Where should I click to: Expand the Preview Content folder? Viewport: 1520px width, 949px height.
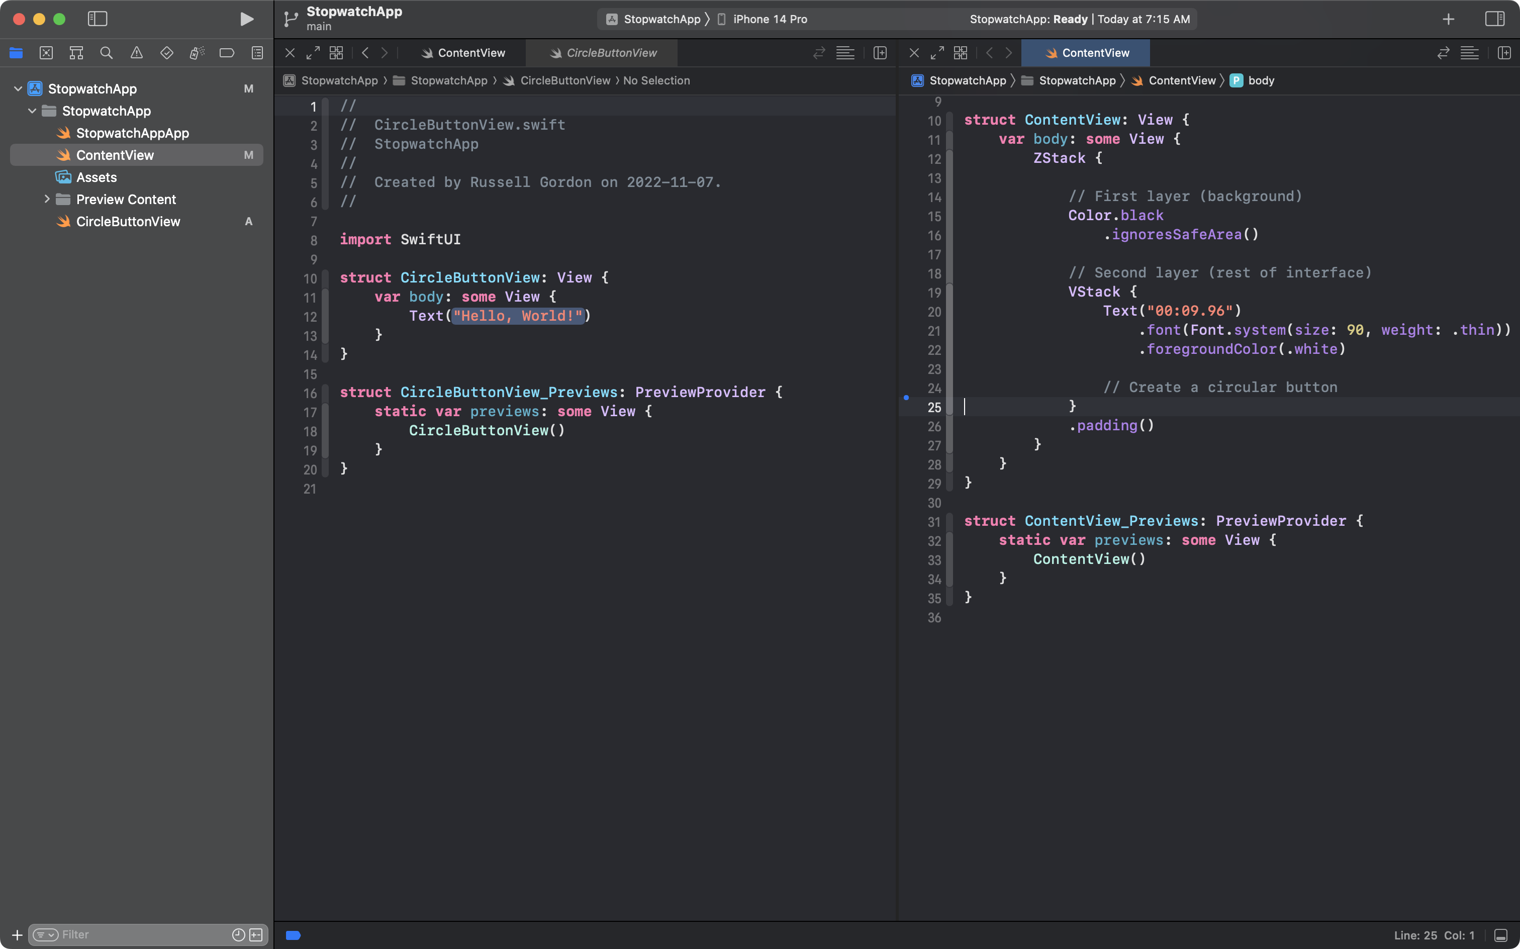pyautogui.click(x=46, y=199)
